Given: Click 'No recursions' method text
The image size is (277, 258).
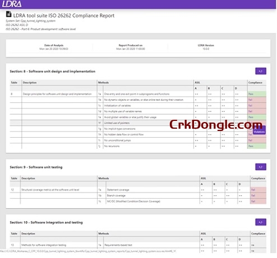Looking at the screenshot, I should pyautogui.click(x=112, y=146).
